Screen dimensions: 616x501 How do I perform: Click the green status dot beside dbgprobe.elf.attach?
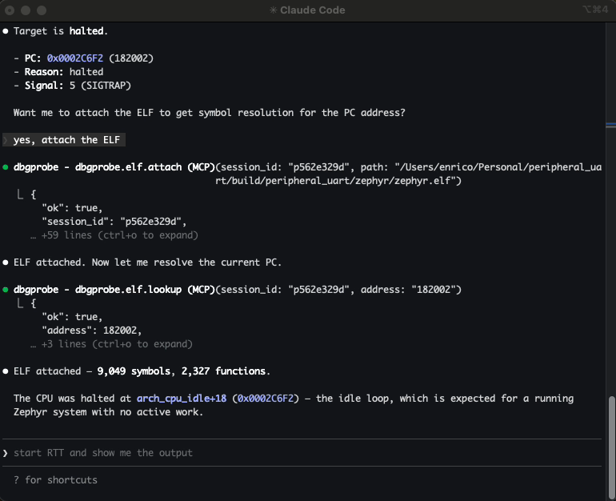click(x=6, y=168)
